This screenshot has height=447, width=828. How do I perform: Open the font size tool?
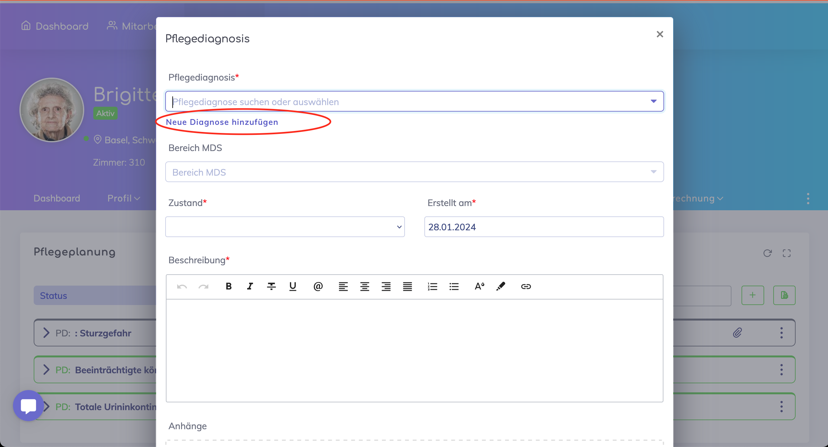[479, 286]
